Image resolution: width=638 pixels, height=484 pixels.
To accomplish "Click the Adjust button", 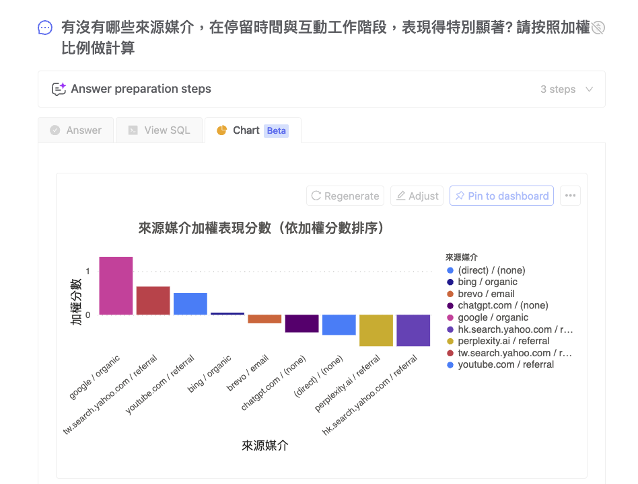I will [x=417, y=196].
